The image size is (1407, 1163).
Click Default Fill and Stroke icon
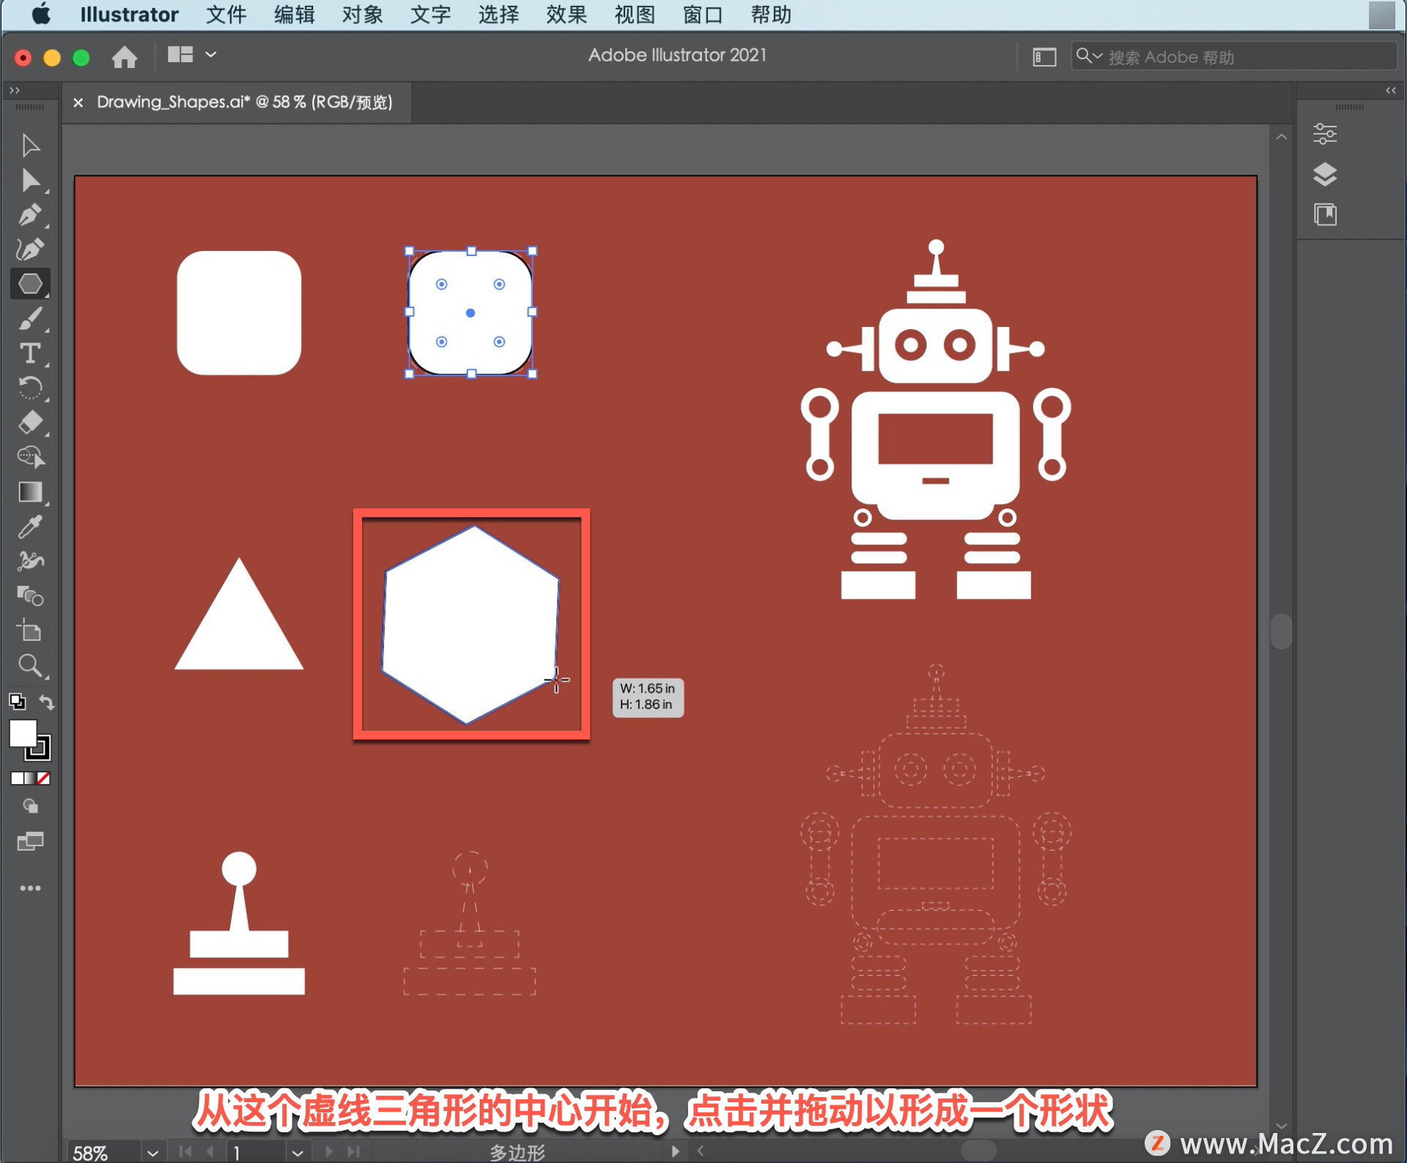pyautogui.click(x=17, y=701)
